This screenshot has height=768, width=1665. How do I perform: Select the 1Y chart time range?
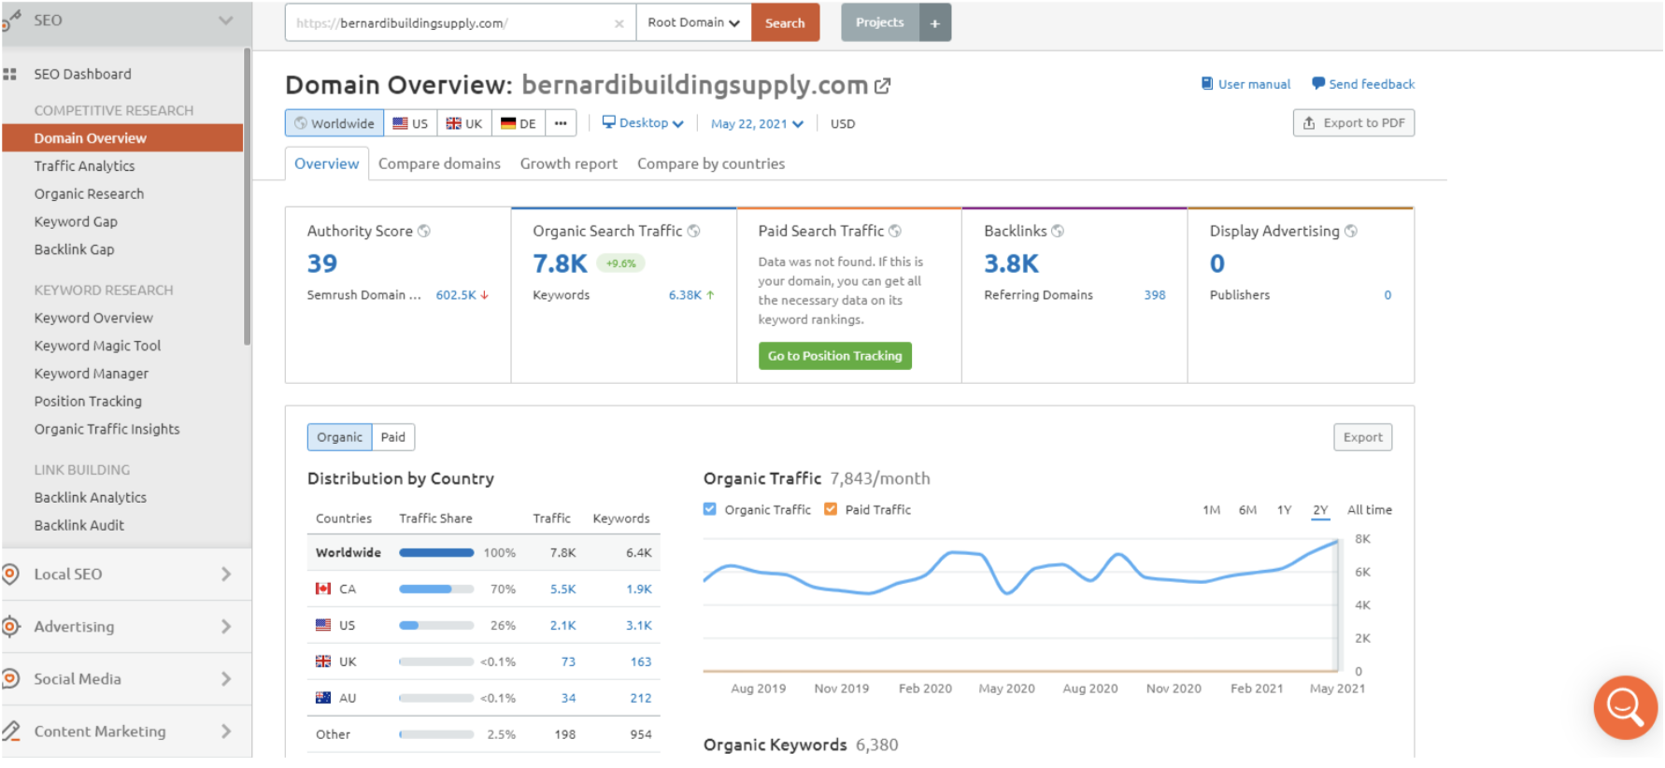coord(1284,510)
